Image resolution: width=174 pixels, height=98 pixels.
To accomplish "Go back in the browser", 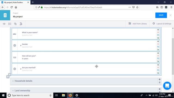I will point(3,7).
